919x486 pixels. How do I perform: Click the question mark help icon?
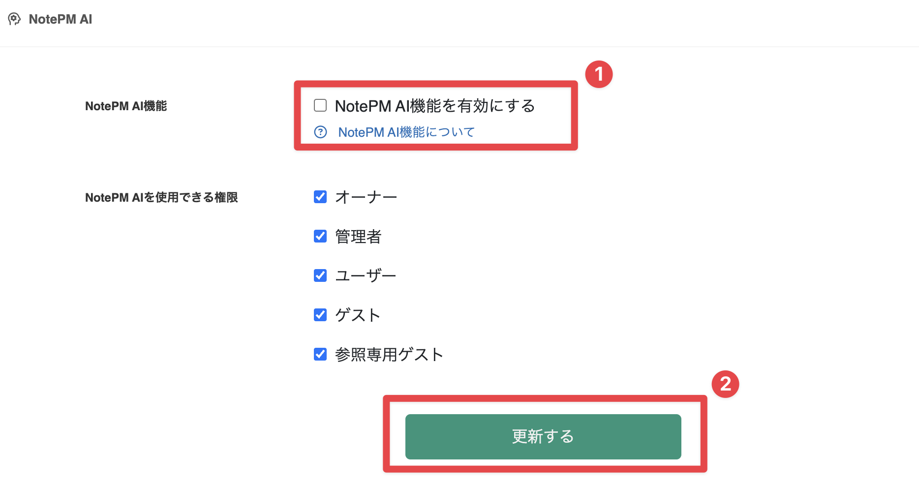point(320,132)
